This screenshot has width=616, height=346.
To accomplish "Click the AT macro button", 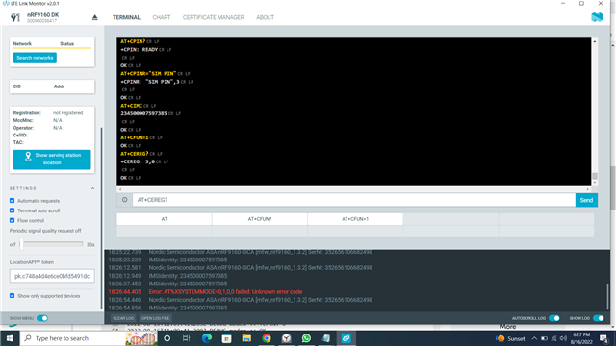I will (165, 219).
